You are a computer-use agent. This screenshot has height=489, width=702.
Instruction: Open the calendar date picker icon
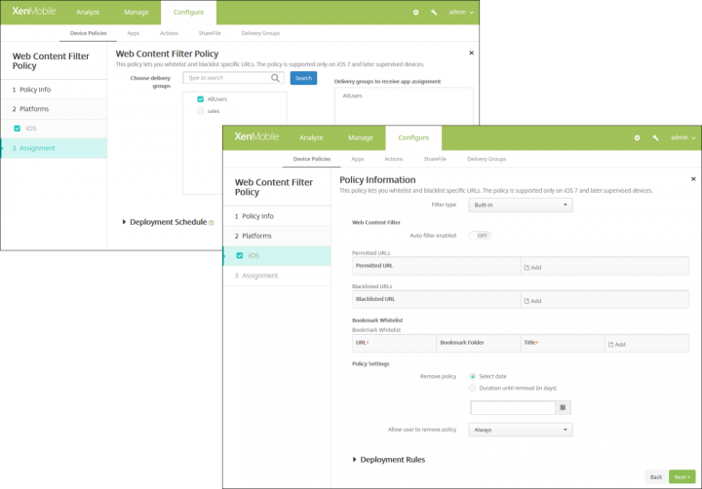click(564, 407)
